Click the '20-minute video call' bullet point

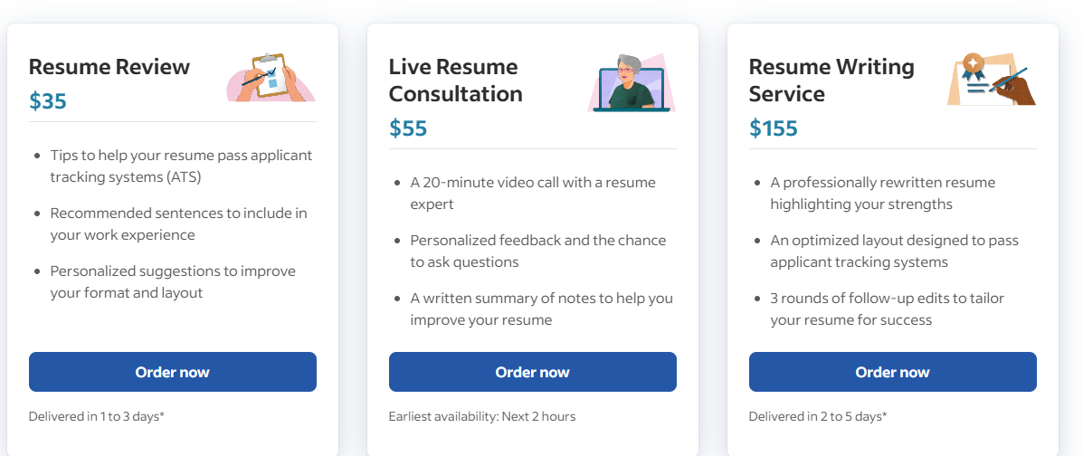533,194
